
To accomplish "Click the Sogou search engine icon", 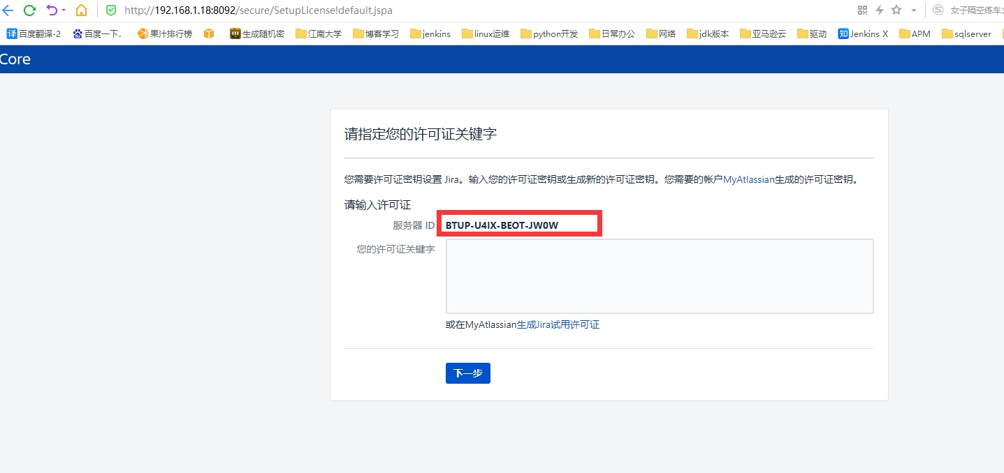I will 938,10.
